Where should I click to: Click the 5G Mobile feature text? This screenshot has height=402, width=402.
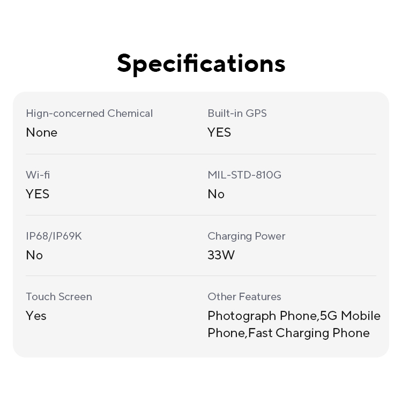(x=351, y=316)
